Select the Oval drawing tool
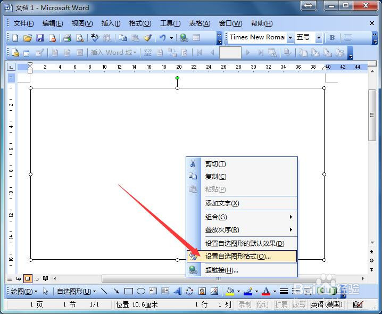Image resolution: width=382 pixels, height=314 pixels. [141, 291]
